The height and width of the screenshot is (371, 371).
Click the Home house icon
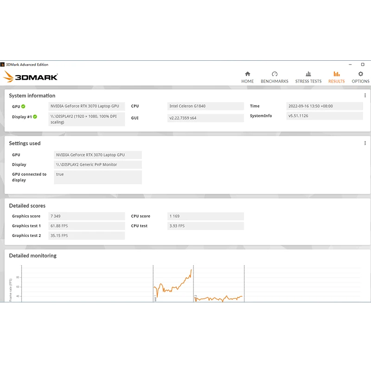click(248, 74)
